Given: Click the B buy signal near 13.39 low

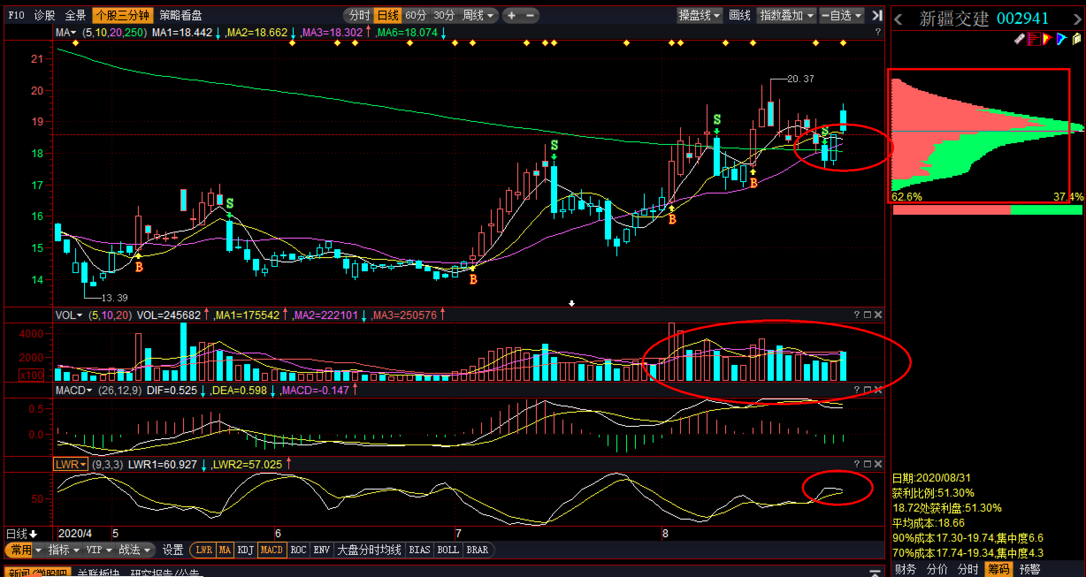Looking at the screenshot, I should click(139, 267).
